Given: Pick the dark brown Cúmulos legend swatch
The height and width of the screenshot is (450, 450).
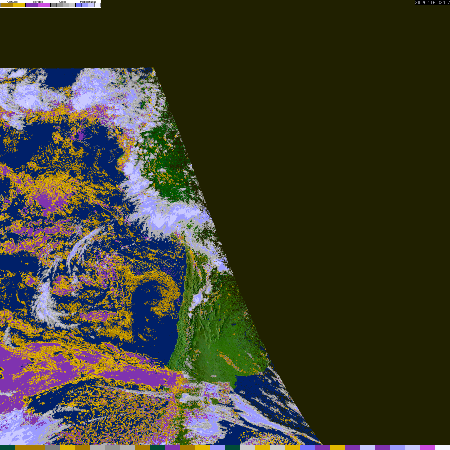Looking at the screenshot, I should [x=7, y=5].
